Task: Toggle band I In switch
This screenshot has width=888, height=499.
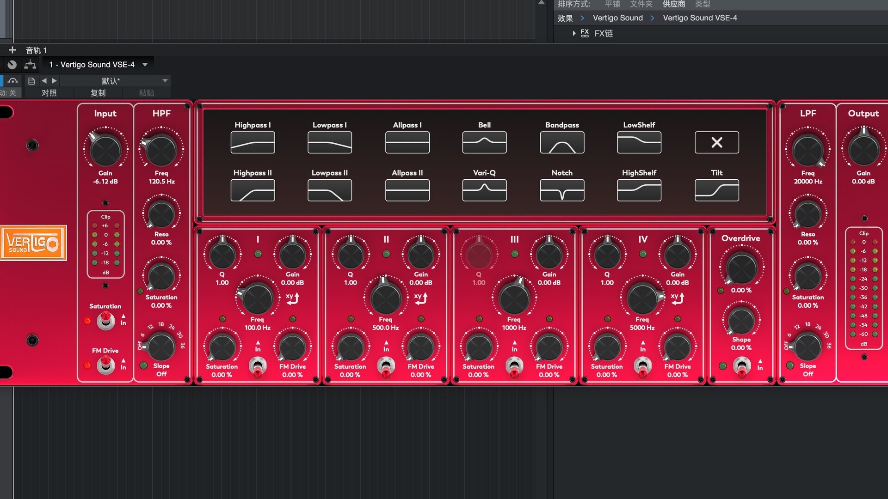Action: point(258,367)
